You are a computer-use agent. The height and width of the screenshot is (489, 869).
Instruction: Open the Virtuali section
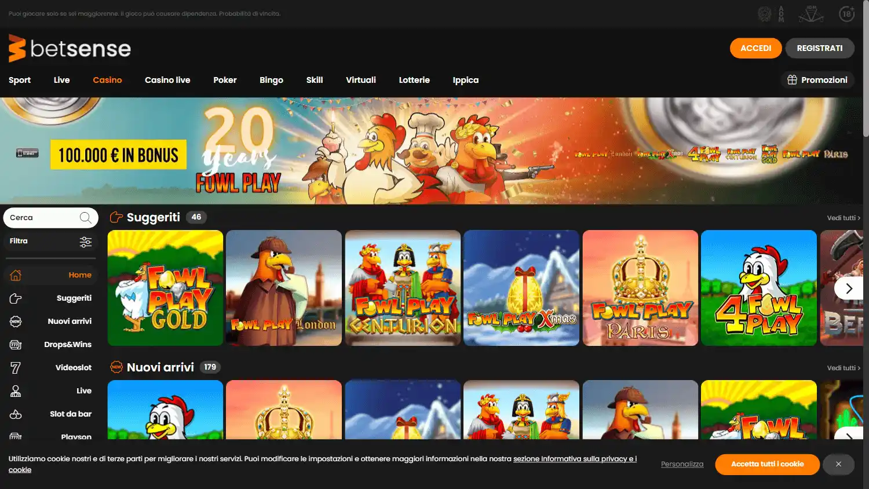tap(361, 80)
